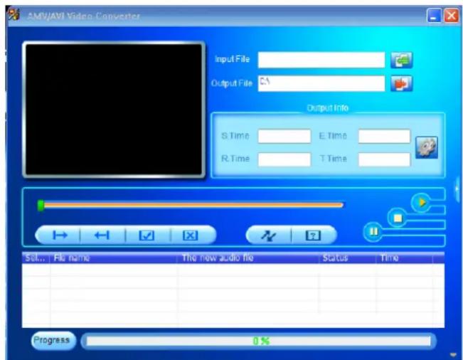Image resolution: width=463 pixels, height=360 pixels.
Task: Expand the side panel handle on right edge
Action: click(x=457, y=189)
